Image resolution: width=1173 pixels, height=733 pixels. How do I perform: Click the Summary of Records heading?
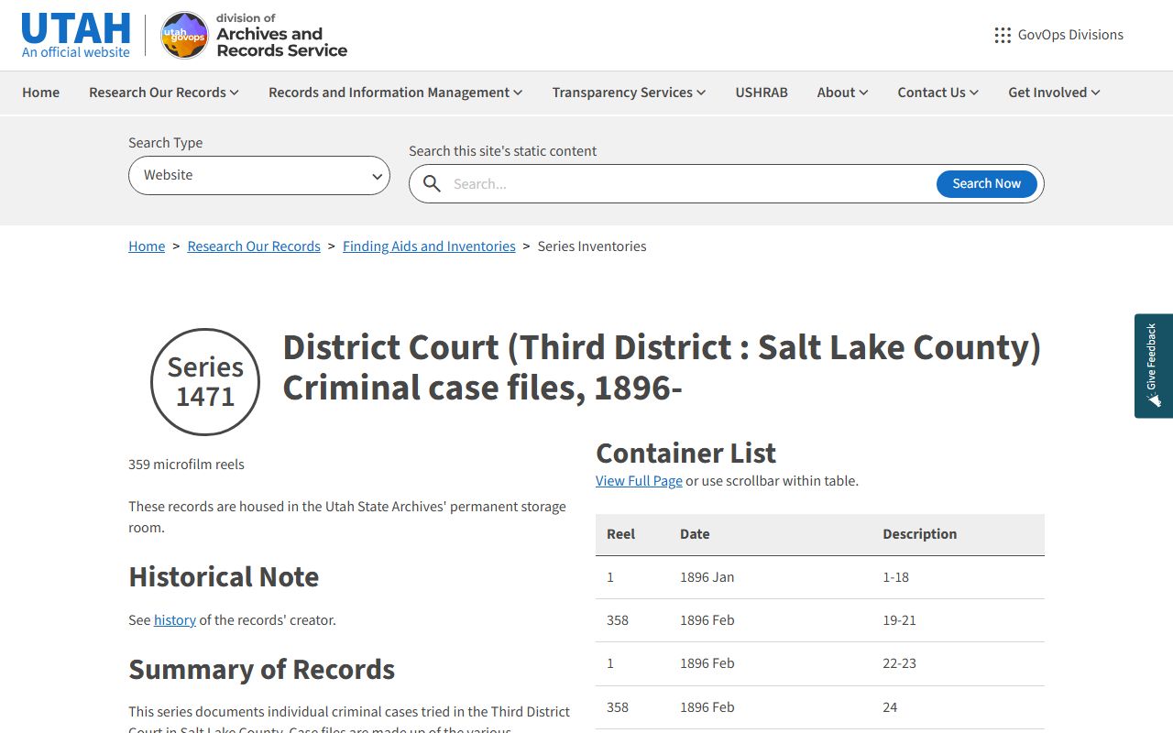click(x=261, y=670)
